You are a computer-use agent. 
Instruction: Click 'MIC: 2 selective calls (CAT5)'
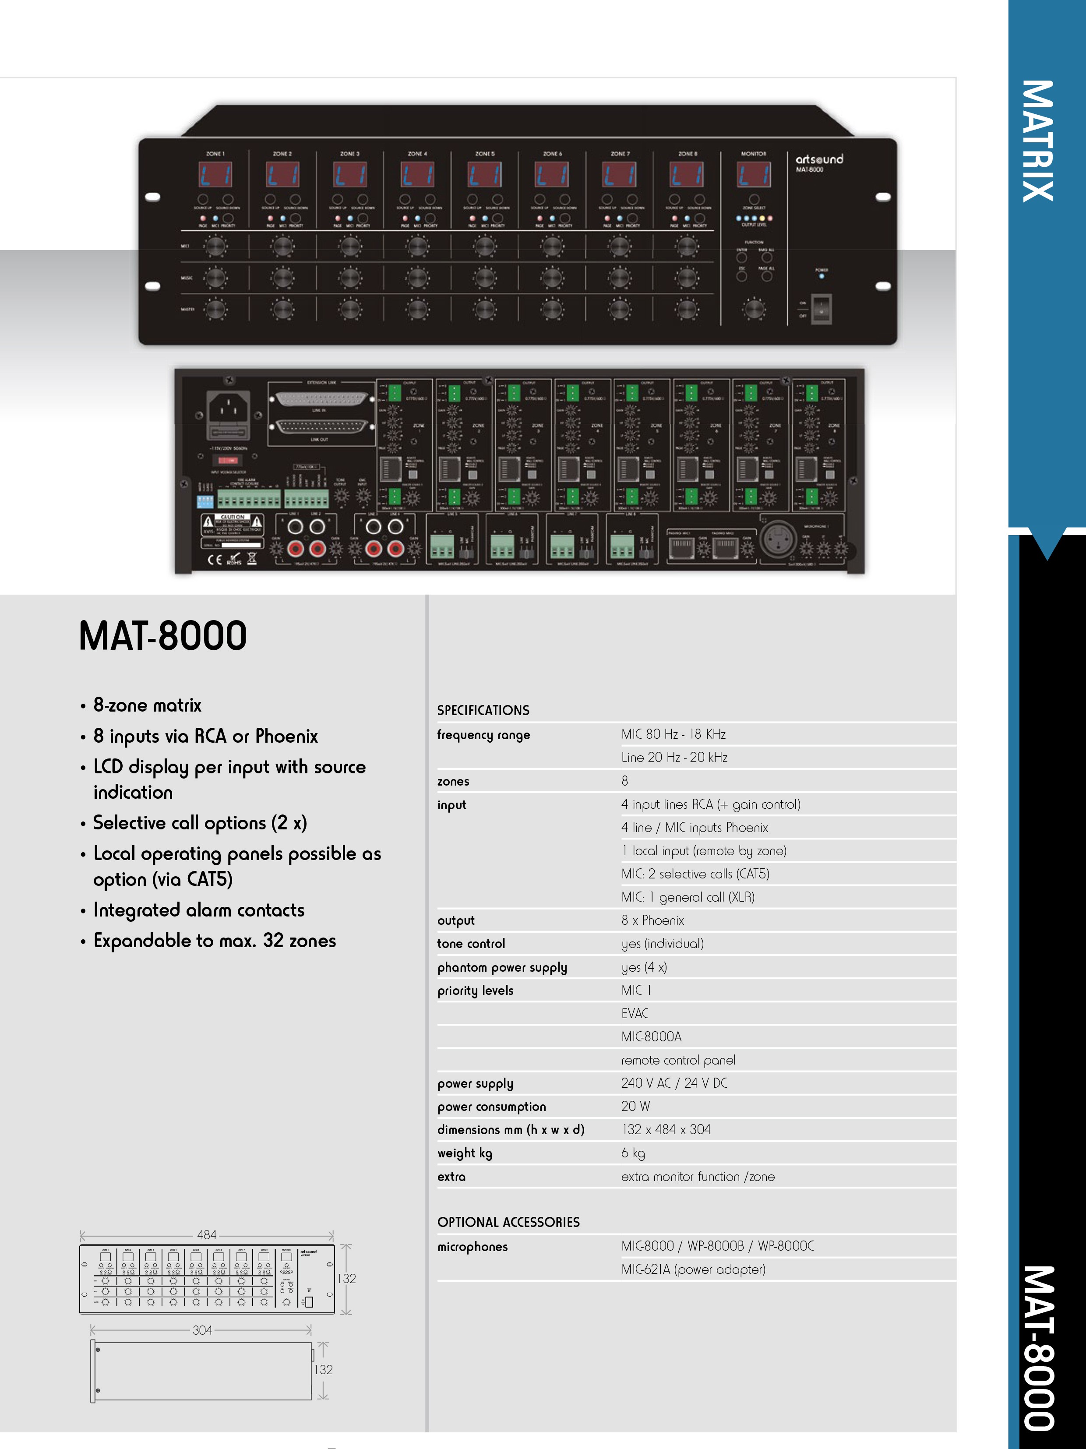[x=695, y=874]
